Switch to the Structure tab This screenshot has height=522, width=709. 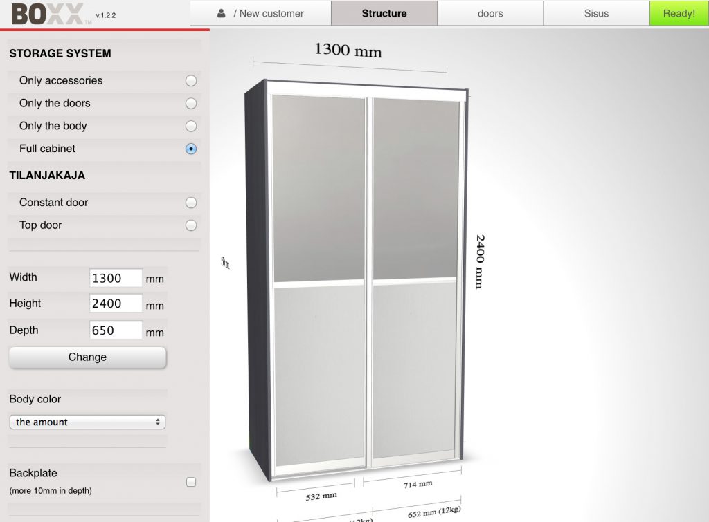click(384, 13)
